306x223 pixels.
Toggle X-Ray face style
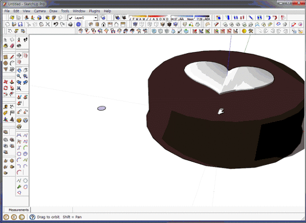pyautogui.click(x=135, y=24)
